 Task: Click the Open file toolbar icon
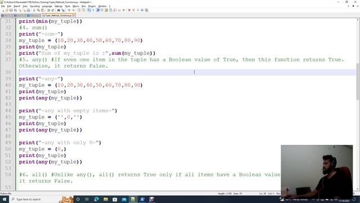(7, 10)
